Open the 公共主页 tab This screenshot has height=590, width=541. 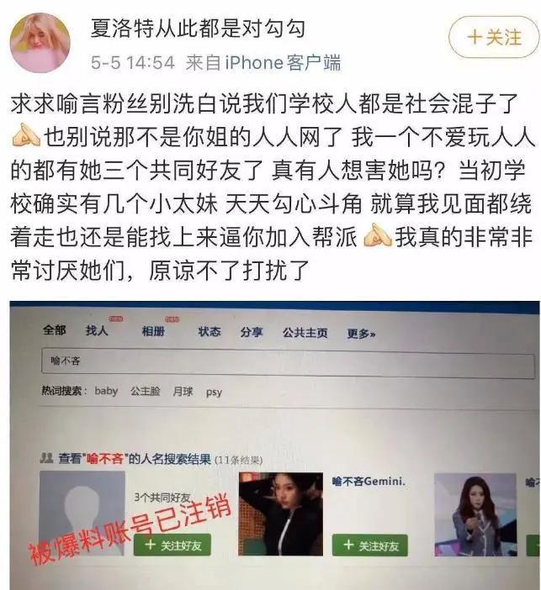point(305,333)
